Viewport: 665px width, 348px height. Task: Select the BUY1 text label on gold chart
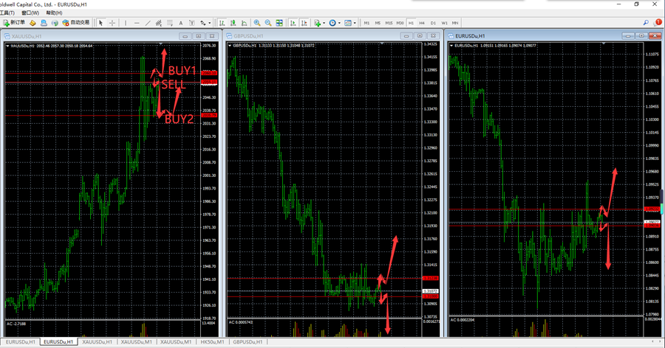click(182, 71)
